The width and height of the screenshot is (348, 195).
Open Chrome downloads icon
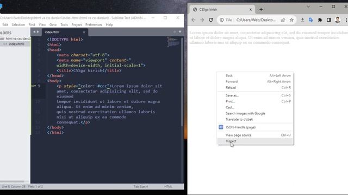click(x=302, y=20)
